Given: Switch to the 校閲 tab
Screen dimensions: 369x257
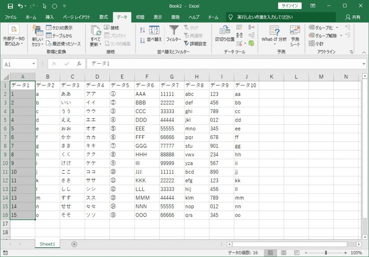Looking at the screenshot, I should click(140, 17).
